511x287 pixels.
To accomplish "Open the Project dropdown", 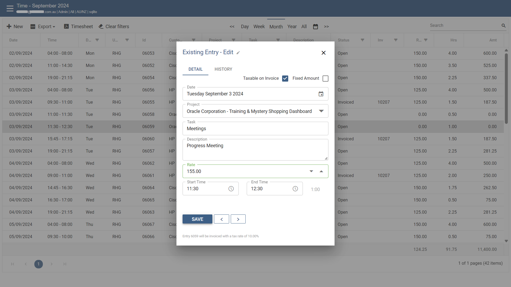I will point(321,111).
